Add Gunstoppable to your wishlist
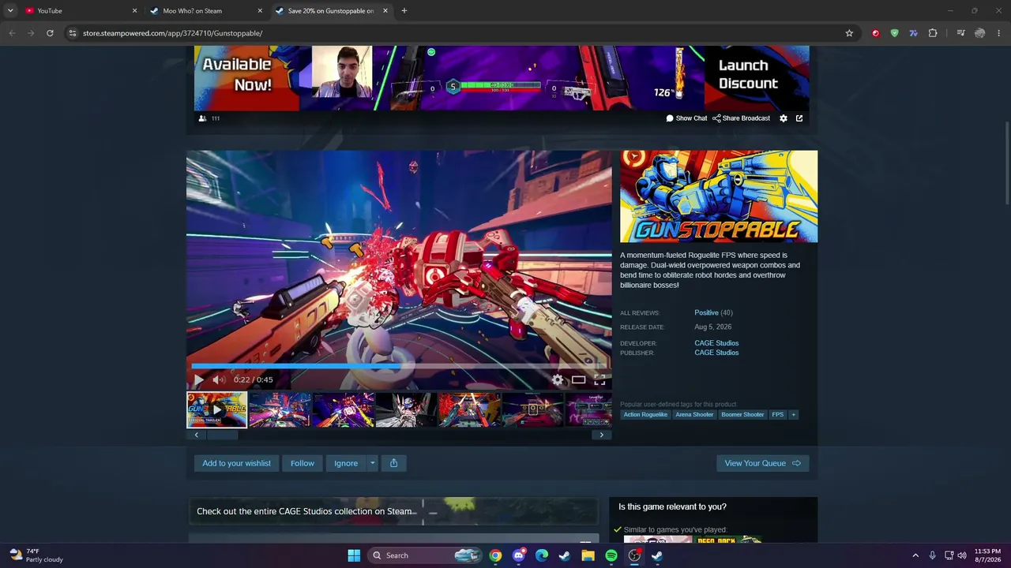 click(x=236, y=463)
